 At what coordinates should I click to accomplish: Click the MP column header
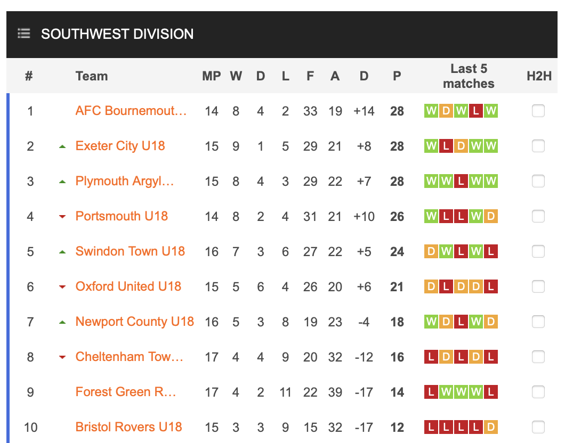pos(212,76)
